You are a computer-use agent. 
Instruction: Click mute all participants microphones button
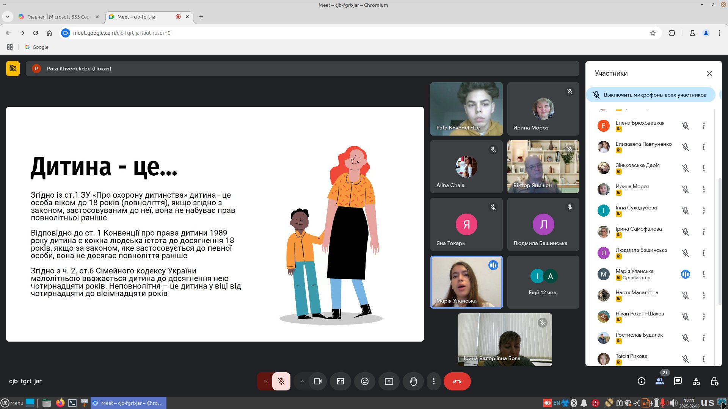click(651, 95)
